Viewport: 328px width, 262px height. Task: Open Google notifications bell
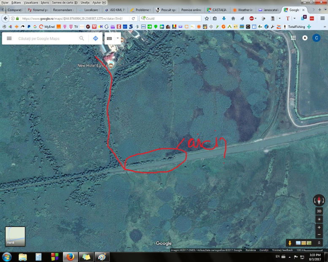305,38
